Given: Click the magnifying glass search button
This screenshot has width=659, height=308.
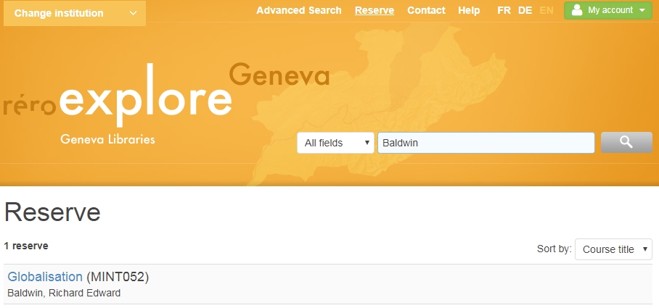Looking at the screenshot, I should coord(626,143).
